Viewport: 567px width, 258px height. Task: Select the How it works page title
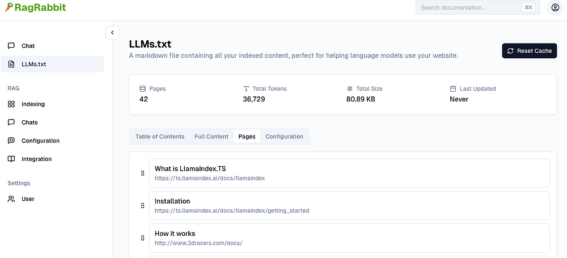click(x=175, y=234)
